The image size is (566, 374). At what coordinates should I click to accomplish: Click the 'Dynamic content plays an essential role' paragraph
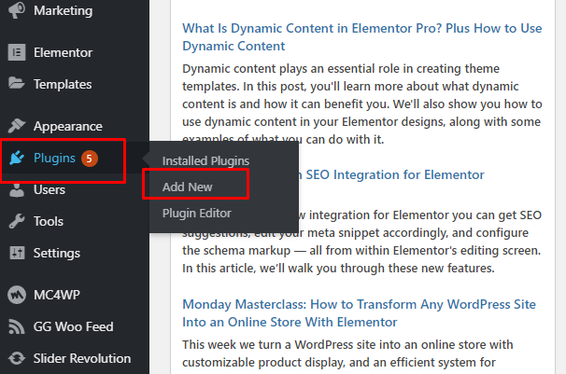(362, 104)
